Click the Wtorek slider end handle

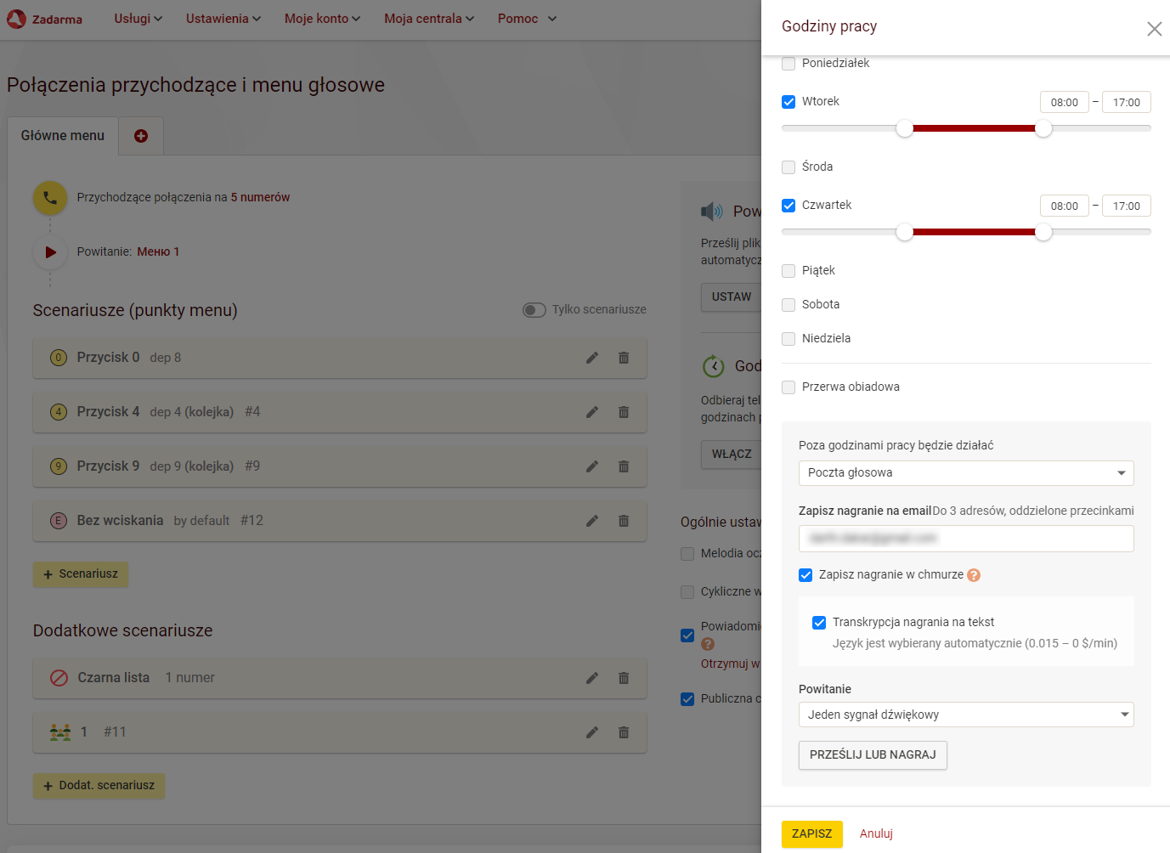(x=1043, y=128)
